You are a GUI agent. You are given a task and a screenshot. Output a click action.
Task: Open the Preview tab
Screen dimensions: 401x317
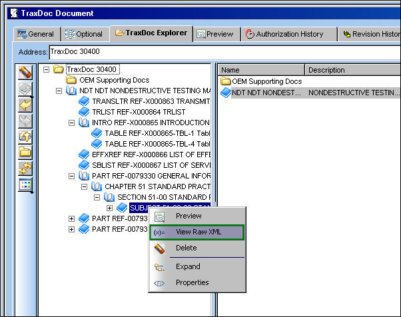pos(216,34)
